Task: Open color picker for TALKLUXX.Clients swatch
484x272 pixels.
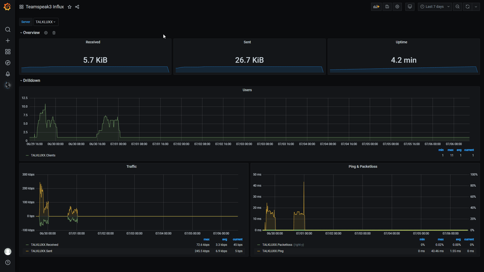Action: [x=27, y=155]
